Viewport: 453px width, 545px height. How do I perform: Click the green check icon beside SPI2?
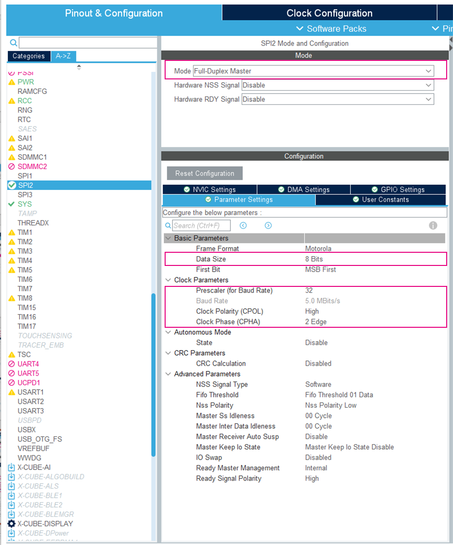coord(12,185)
